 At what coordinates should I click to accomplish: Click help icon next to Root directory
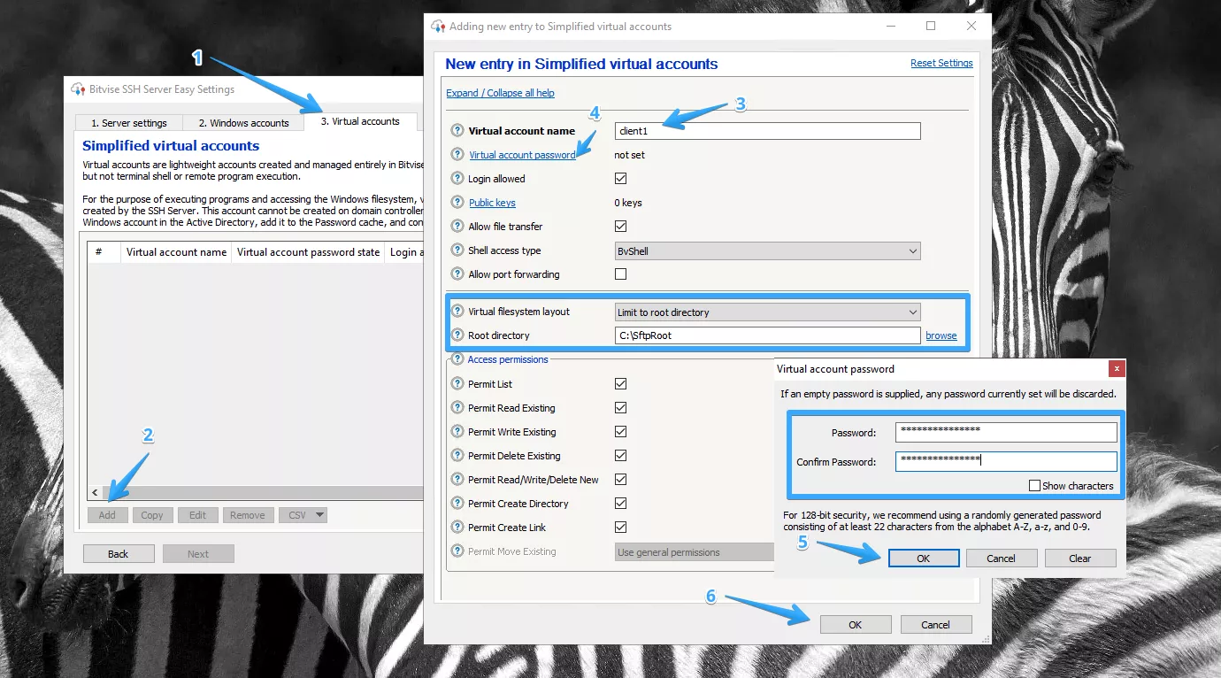[457, 335]
